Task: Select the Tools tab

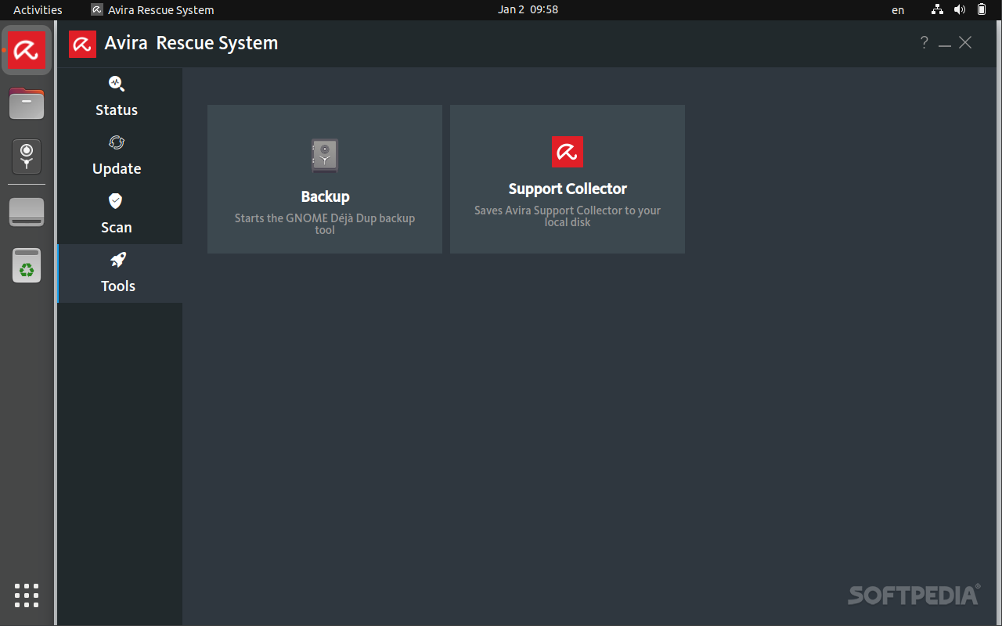Action: tap(120, 273)
